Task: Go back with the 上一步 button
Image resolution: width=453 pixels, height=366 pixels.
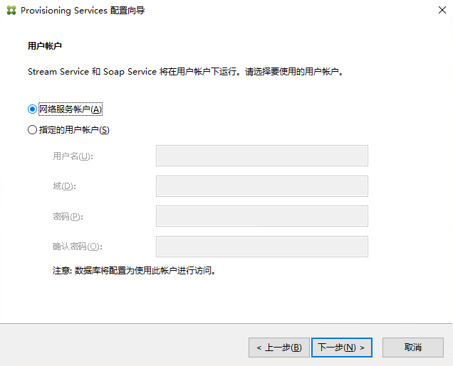Action: 279,348
